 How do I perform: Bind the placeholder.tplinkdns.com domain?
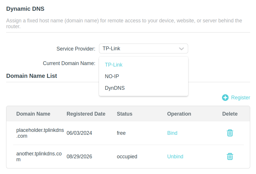[x=172, y=133]
